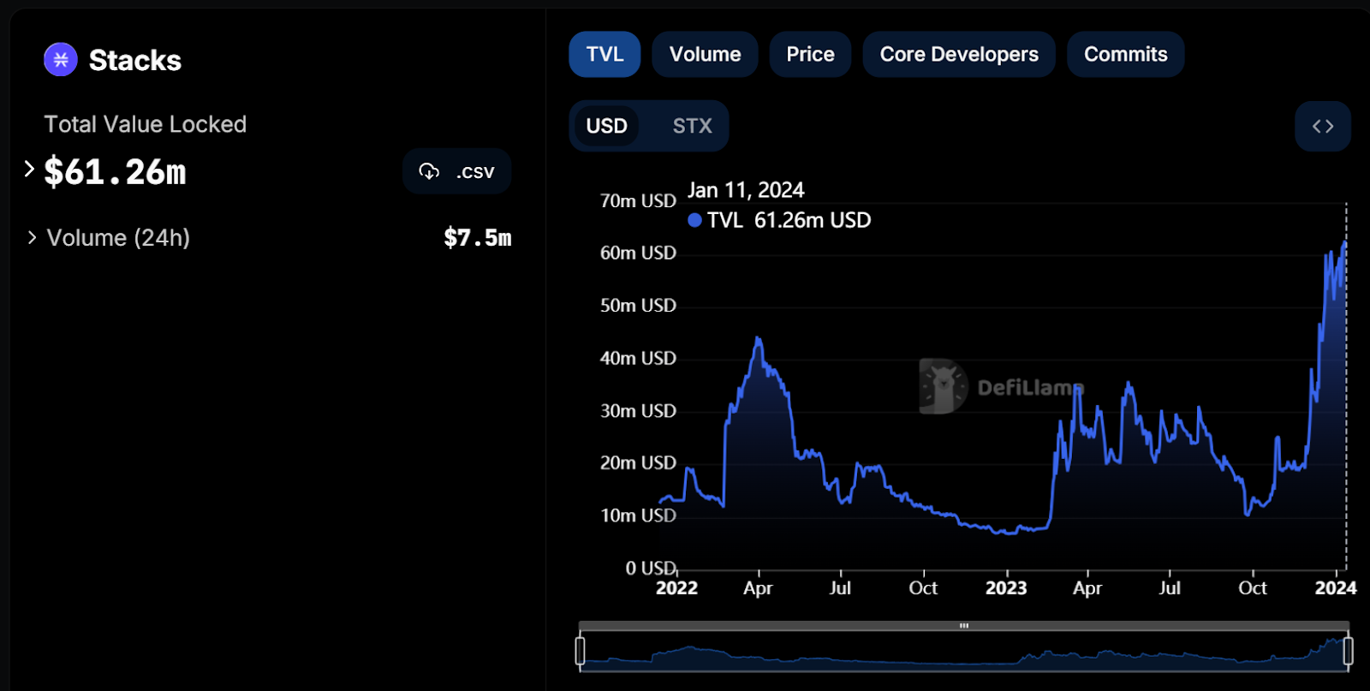Click the TVL 61.26m USD tooltip value
The height and width of the screenshot is (691, 1370).
(789, 220)
